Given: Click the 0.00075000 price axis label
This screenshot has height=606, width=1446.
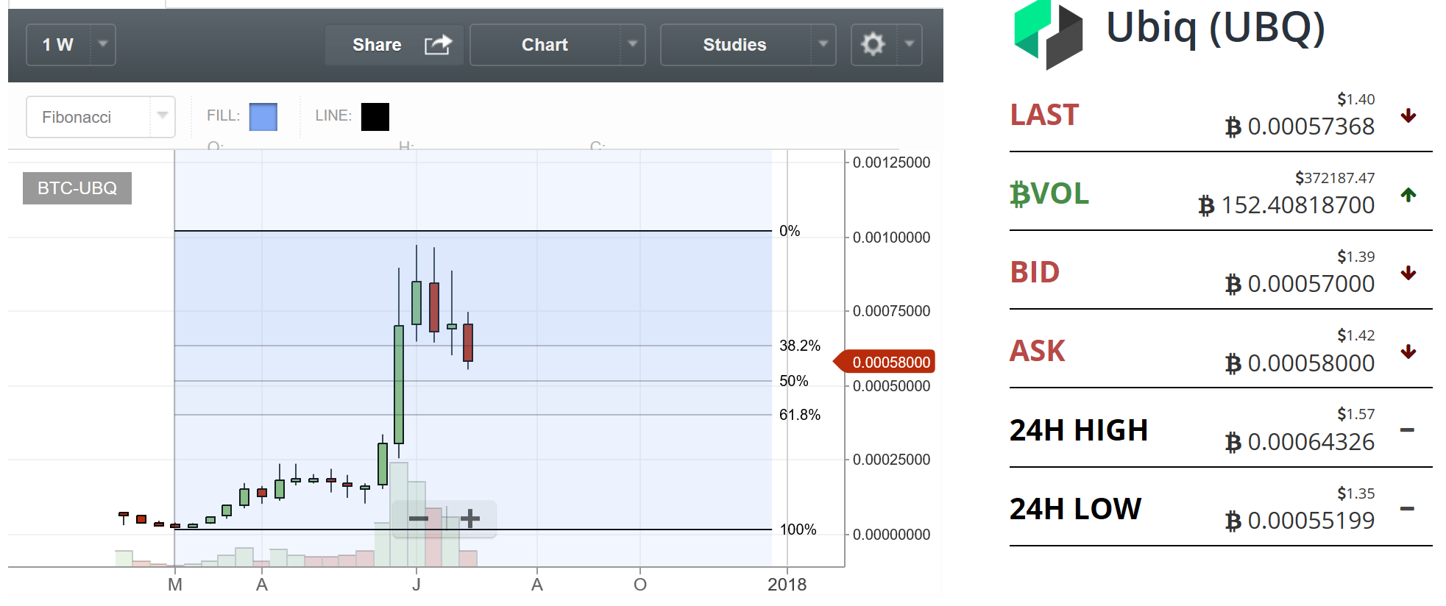Looking at the screenshot, I should (891, 311).
